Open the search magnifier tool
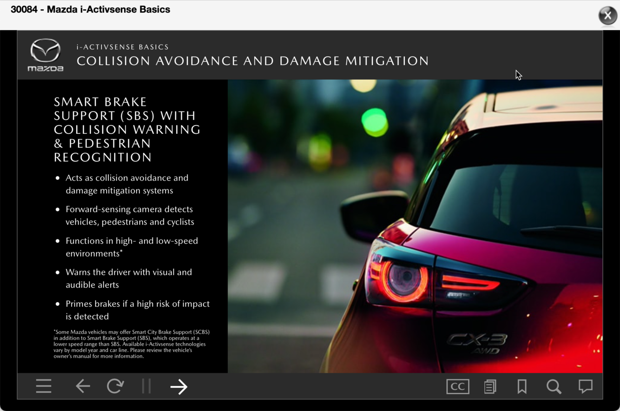Viewport: 620px width, 411px height. coord(554,386)
